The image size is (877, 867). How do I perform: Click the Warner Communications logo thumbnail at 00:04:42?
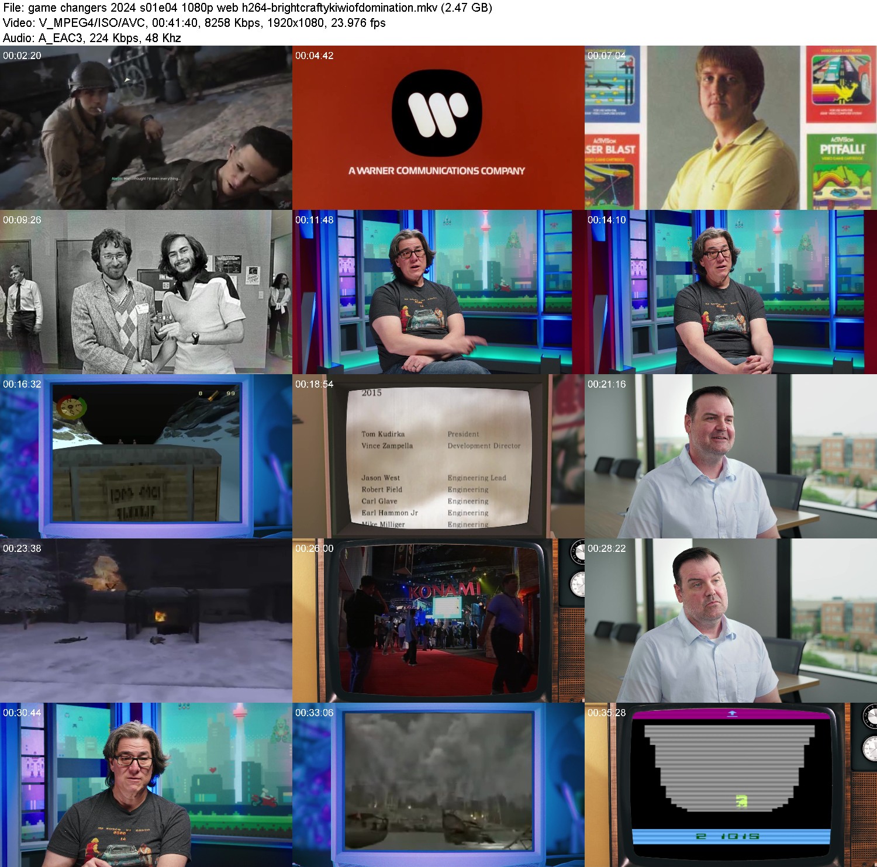438,128
